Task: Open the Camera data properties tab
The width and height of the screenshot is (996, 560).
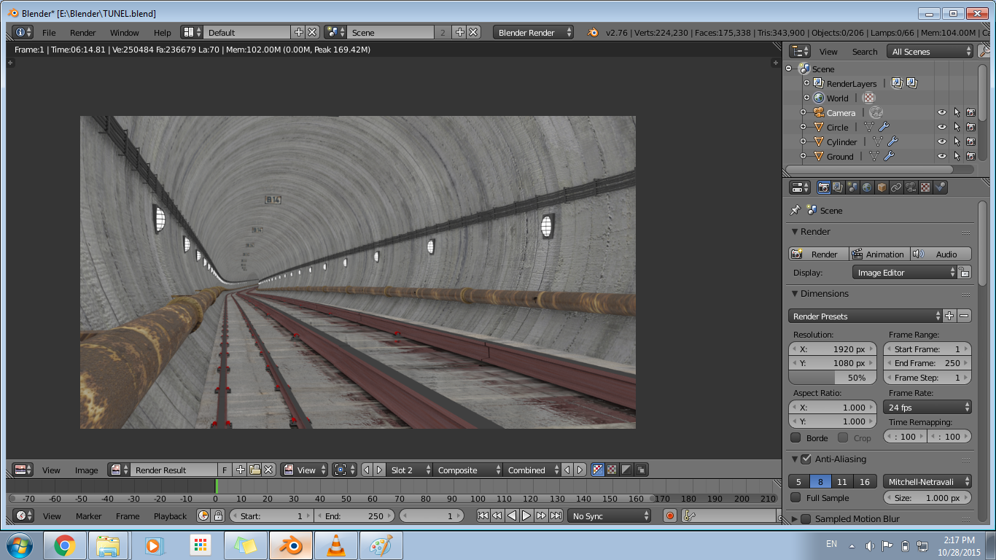Action: [x=911, y=187]
